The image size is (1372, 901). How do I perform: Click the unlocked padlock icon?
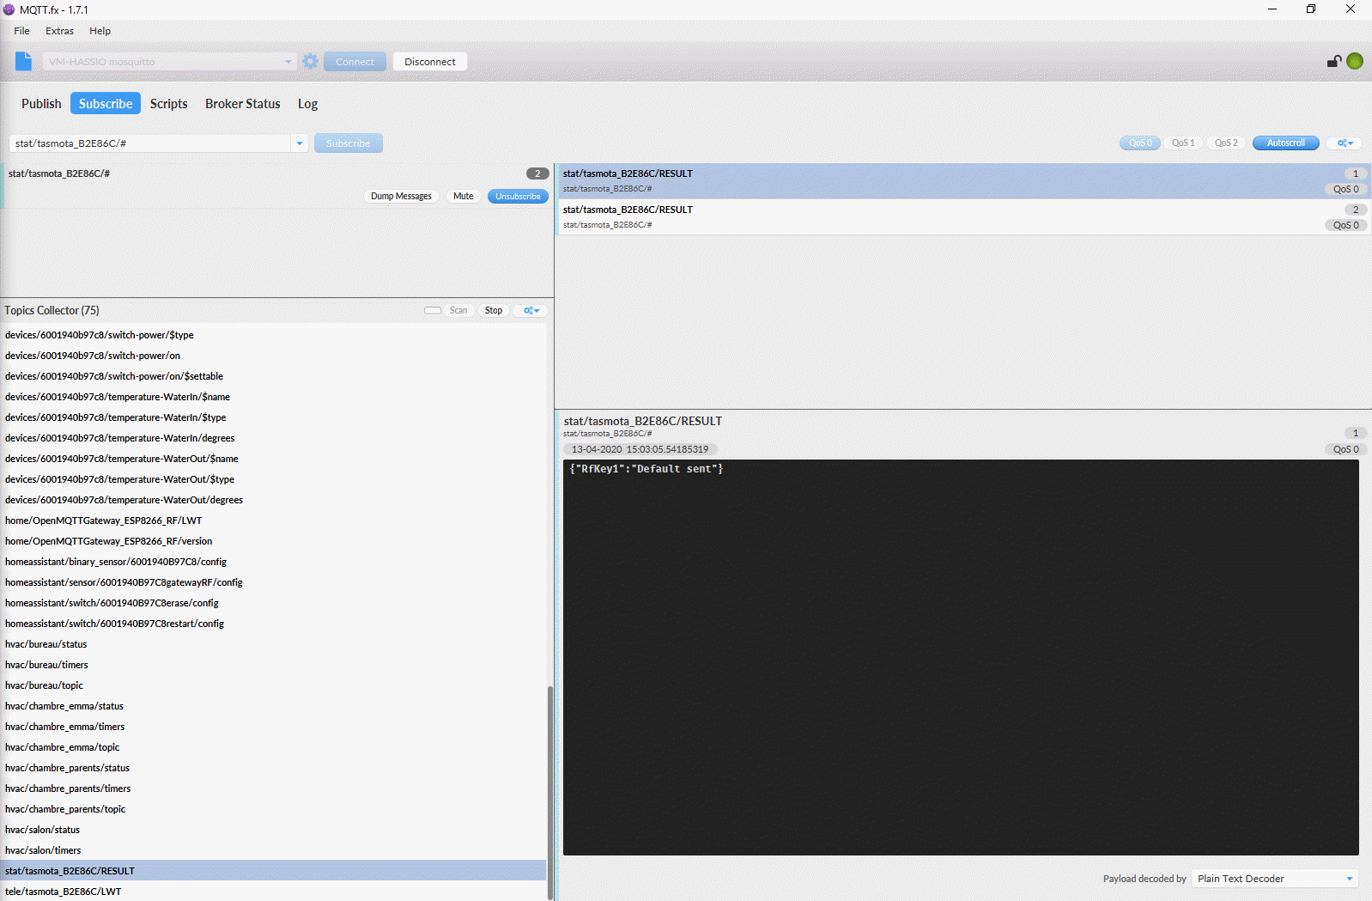(1333, 61)
